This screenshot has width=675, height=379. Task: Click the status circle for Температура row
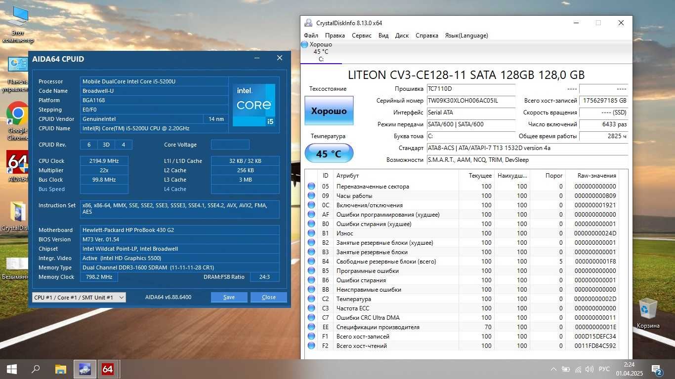(x=311, y=299)
